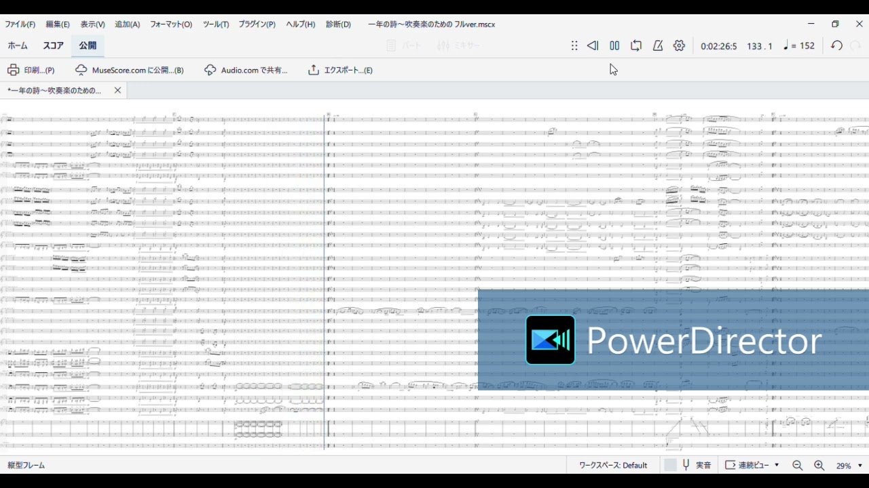Viewport: 869px width, 488px height.
Task: Share score on Audio.com
Action: click(x=246, y=70)
